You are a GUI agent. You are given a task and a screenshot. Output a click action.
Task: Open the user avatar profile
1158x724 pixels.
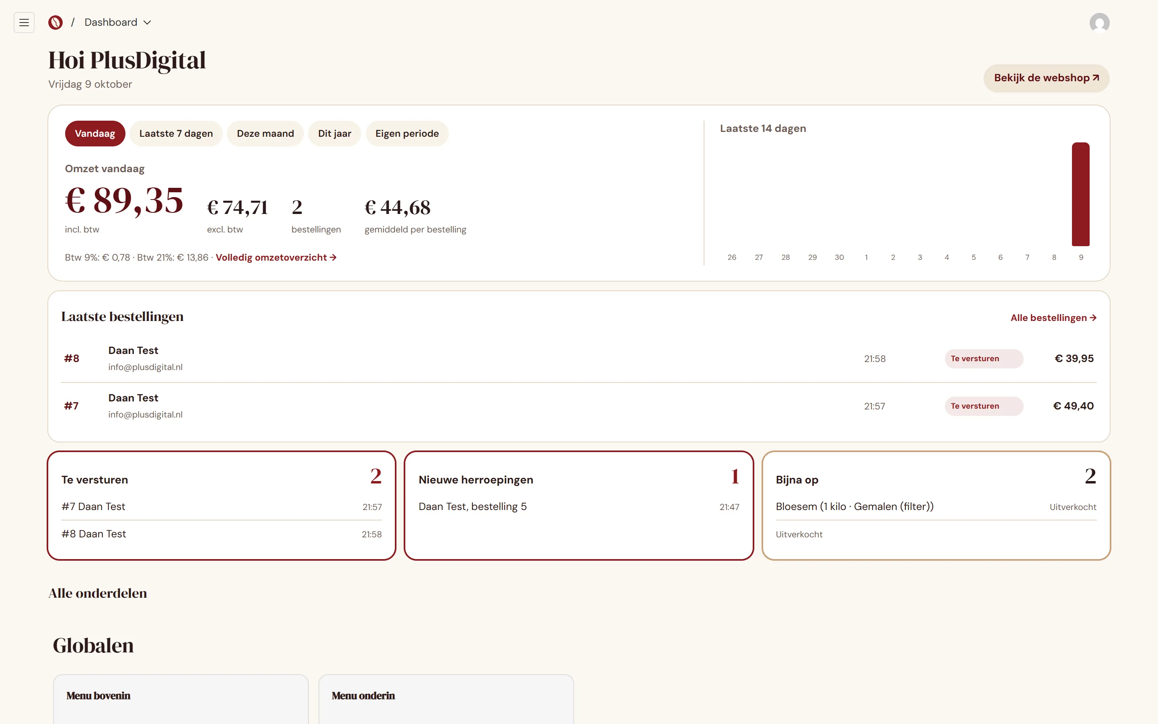(1099, 23)
